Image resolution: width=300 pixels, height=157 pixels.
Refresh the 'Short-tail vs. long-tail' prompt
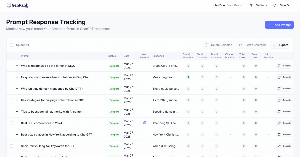(284, 146)
